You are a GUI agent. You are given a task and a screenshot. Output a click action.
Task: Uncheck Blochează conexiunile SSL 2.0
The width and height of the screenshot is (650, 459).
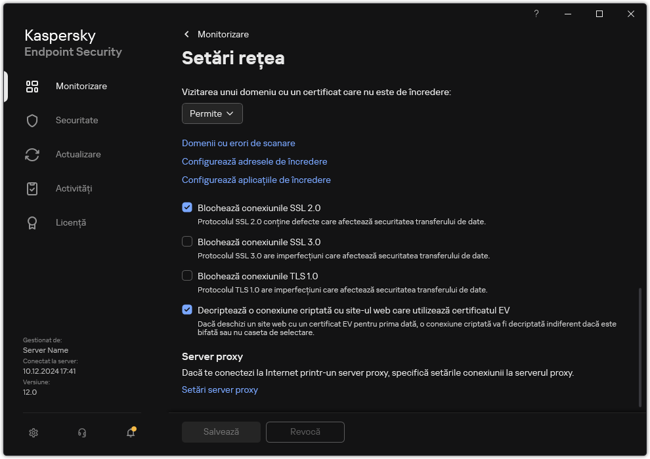(187, 208)
